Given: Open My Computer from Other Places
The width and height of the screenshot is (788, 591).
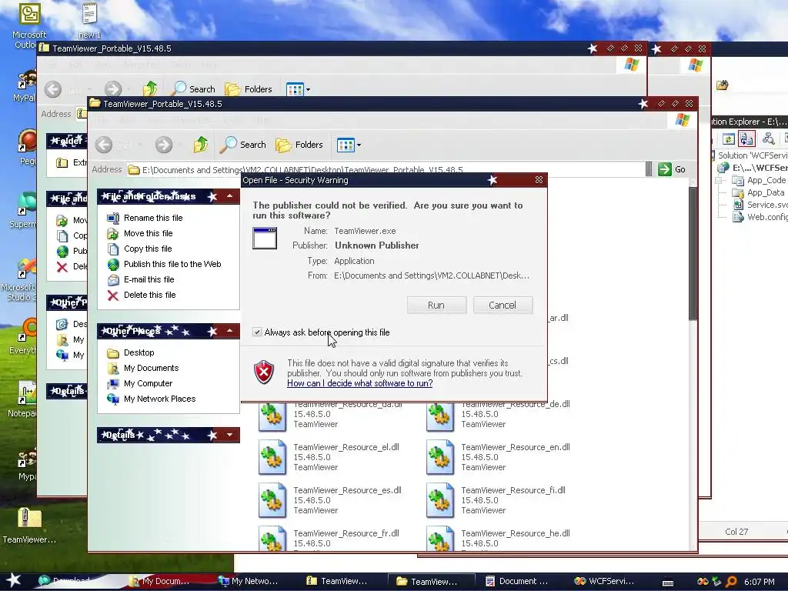Looking at the screenshot, I should [148, 383].
